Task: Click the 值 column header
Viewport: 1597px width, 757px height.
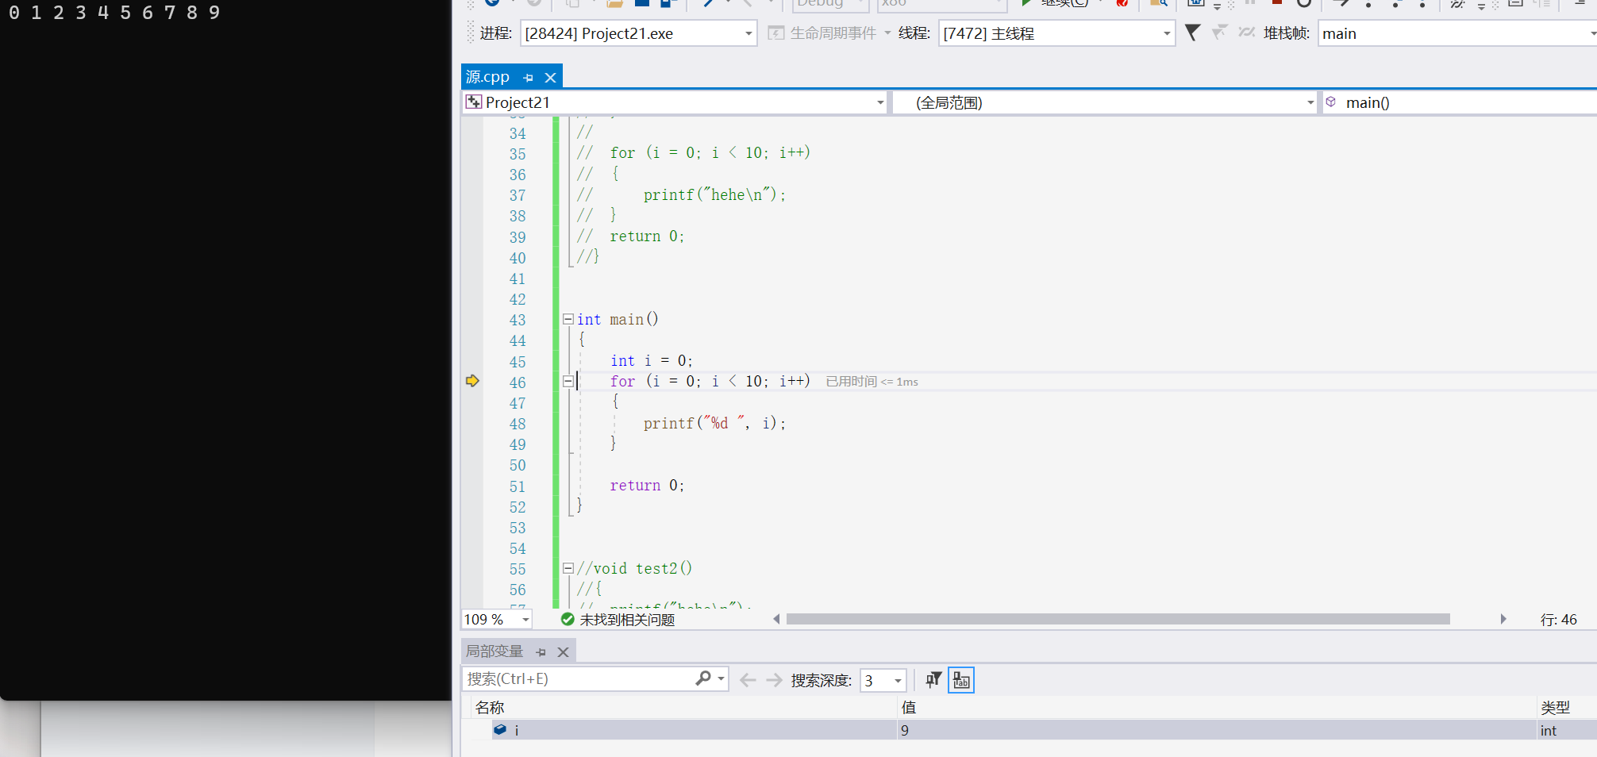Action: [x=908, y=707]
